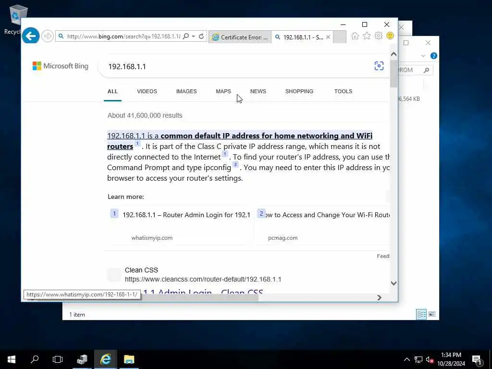Open Server Manager from the taskbar
This screenshot has width=492, height=369.
point(82,359)
